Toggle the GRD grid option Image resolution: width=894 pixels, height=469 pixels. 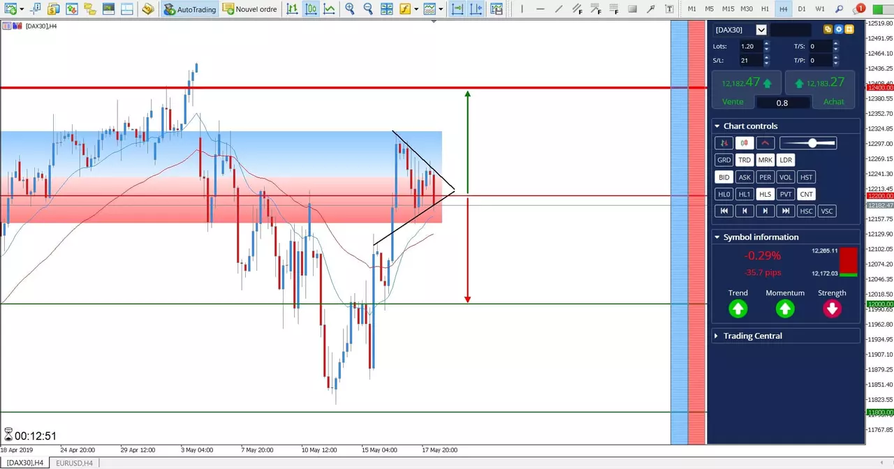point(724,160)
